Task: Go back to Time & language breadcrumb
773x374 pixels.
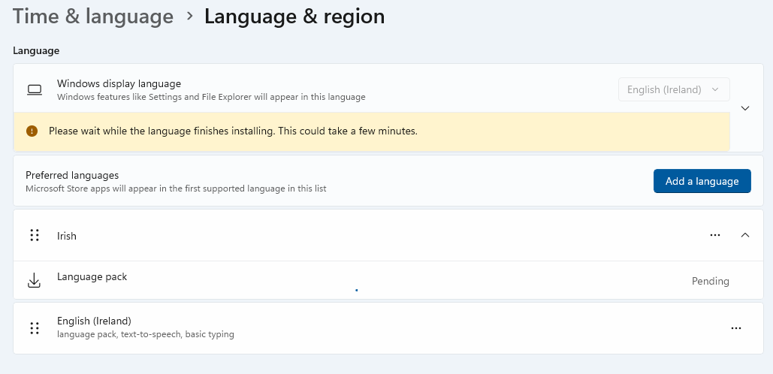Action: pyautogui.click(x=92, y=17)
